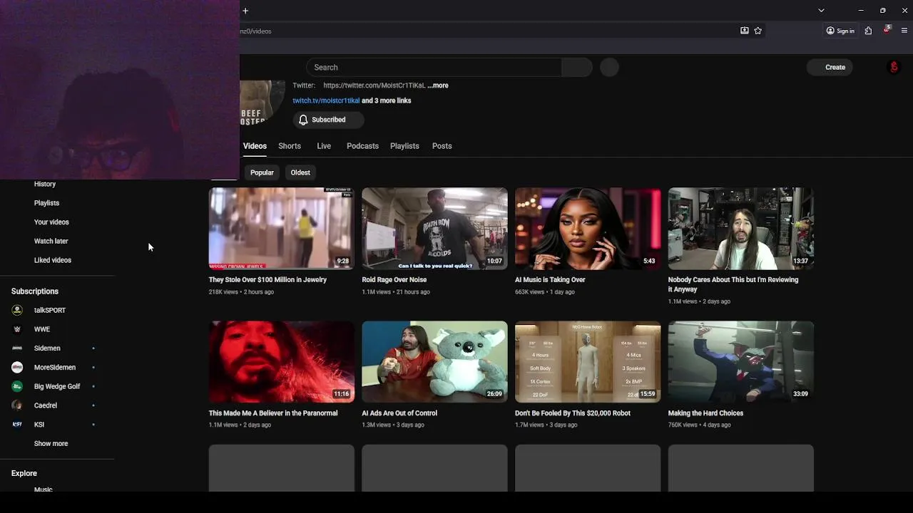Click the install app icon in the address bar

point(744,31)
